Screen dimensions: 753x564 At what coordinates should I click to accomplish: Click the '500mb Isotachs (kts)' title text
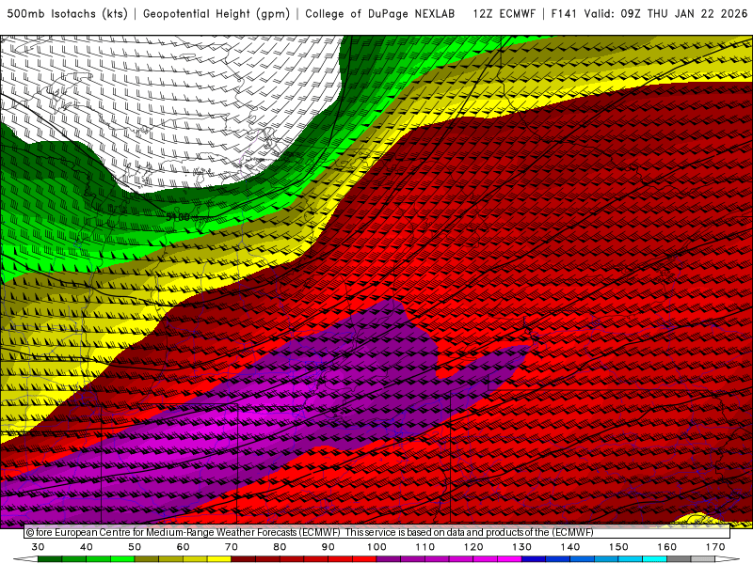point(67,14)
